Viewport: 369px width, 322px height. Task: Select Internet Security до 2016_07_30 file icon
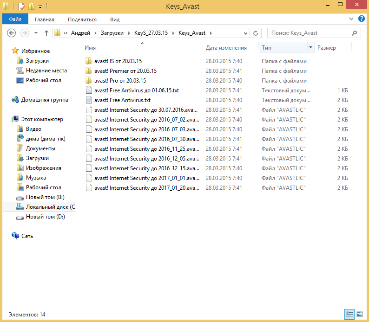(89, 139)
